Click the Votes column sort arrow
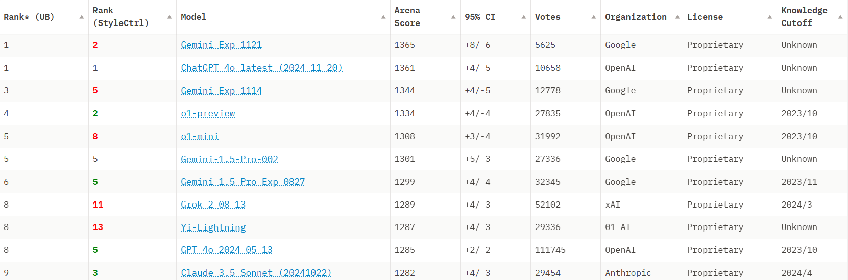Screen dimensions: 848x280 click(594, 17)
